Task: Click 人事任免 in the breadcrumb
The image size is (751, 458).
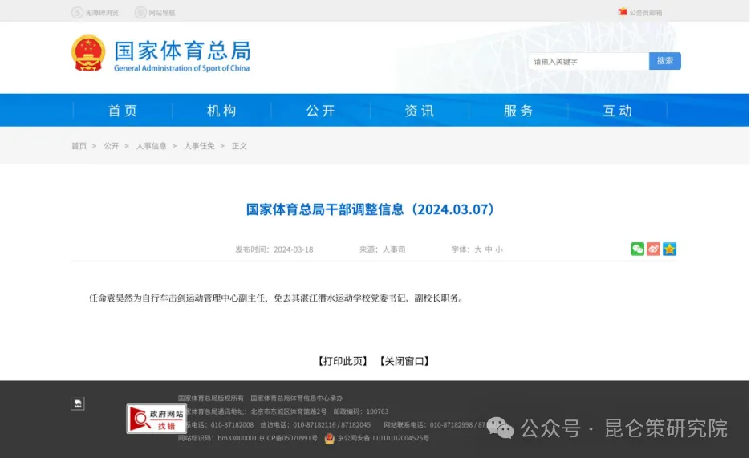Action: (199, 146)
